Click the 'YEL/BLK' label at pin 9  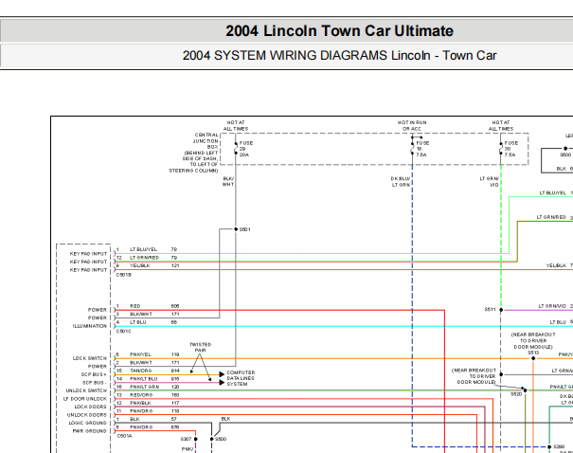[x=140, y=265]
